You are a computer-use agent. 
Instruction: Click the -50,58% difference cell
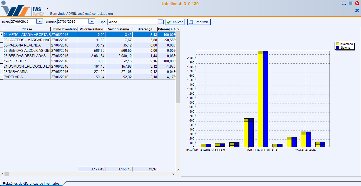(x=166, y=40)
